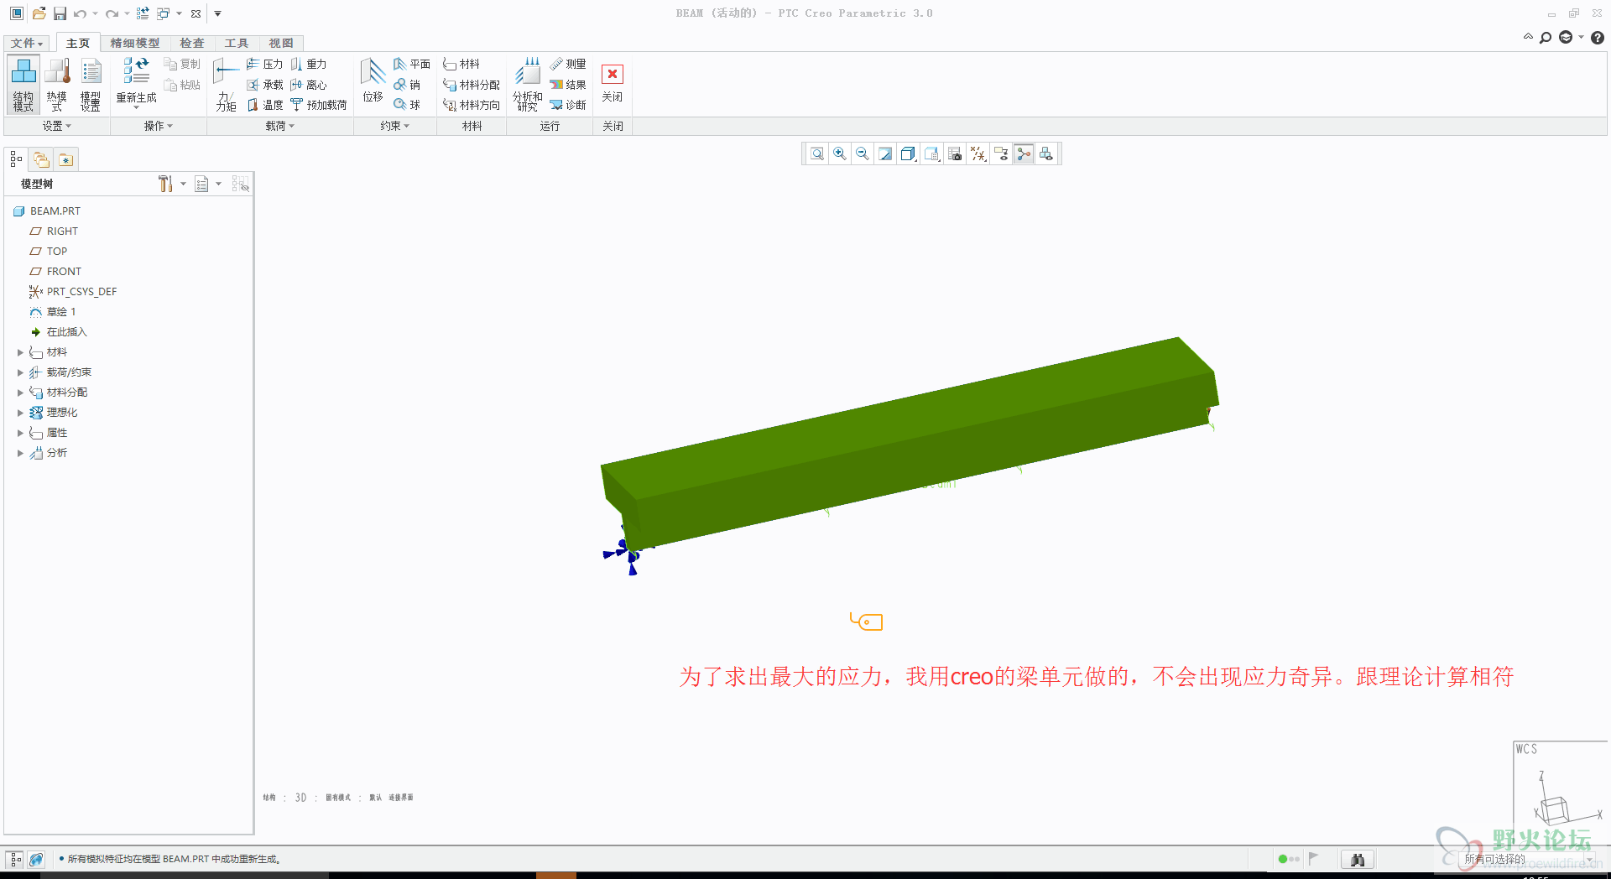Viewport: 1611px width, 879px height.
Task: Toggle simulation display icon in view toolbar
Action: [x=1024, y=153]
